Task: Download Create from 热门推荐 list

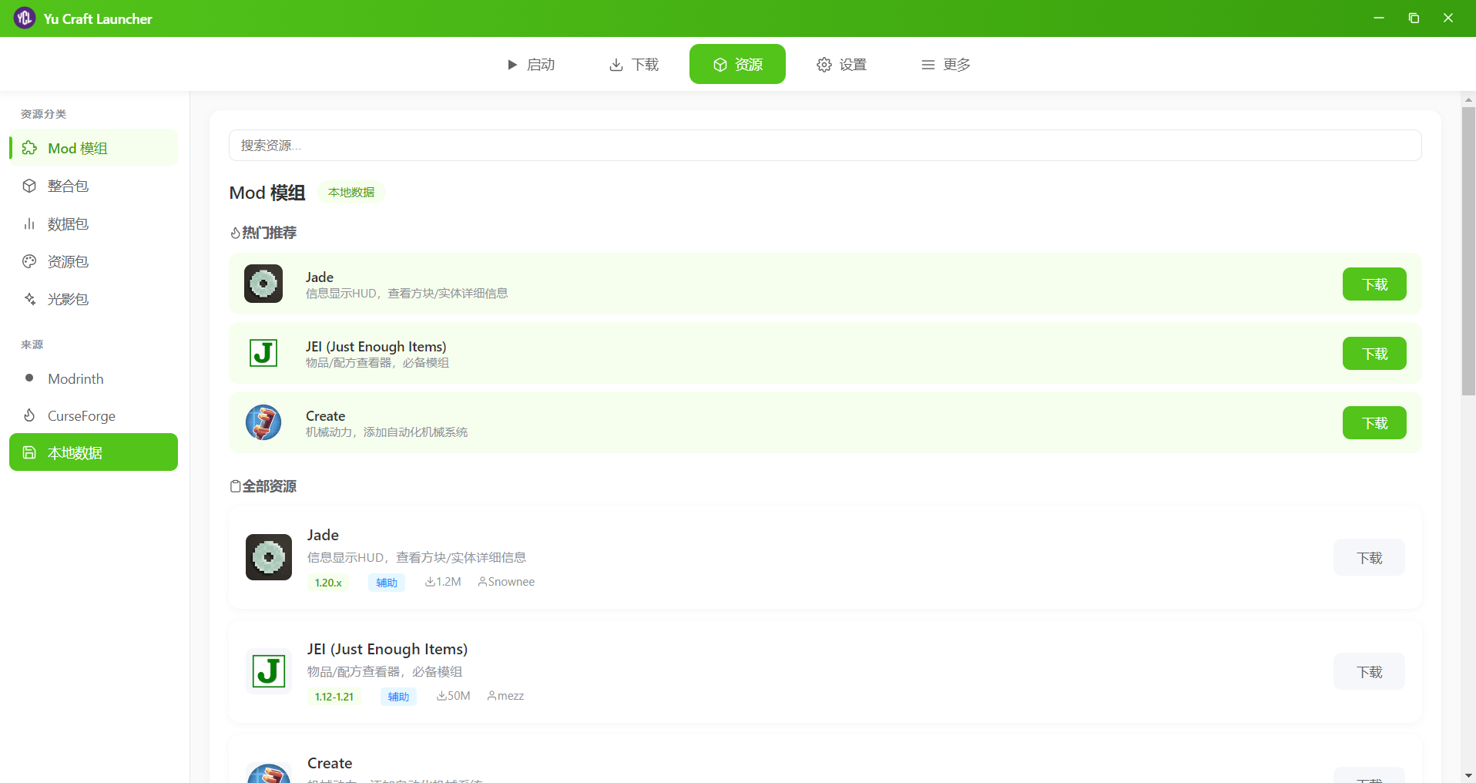Action: pyautogui.click(x=1374, y=422)
